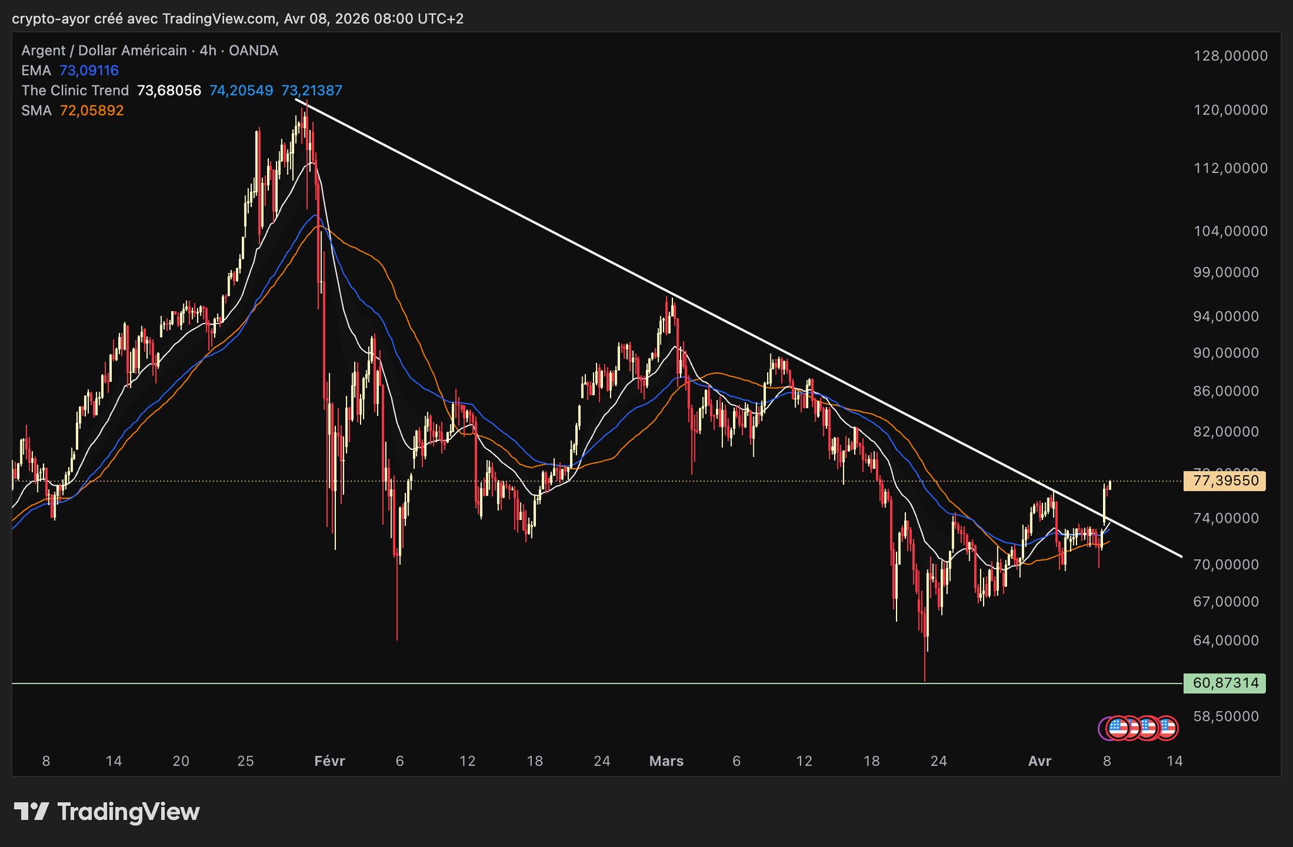Select the green 60,87314 price level label
This screenshot has width=1293, height=847.
(1225, 683)
